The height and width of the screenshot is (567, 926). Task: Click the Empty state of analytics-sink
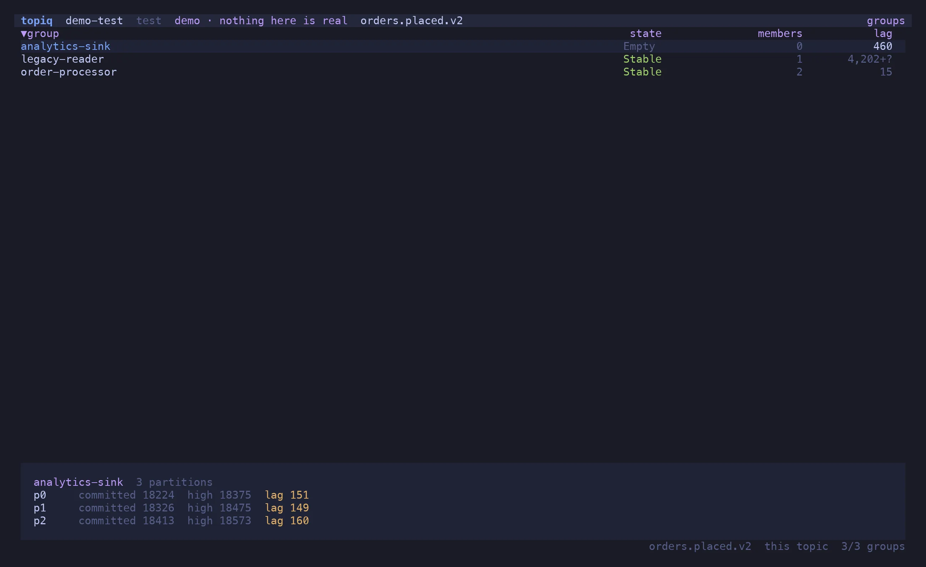coord(639,46)
